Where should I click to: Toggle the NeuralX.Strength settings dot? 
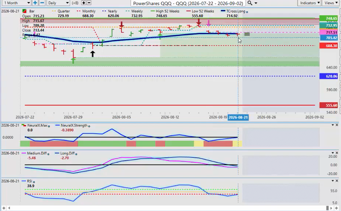[x=89, y=126]
